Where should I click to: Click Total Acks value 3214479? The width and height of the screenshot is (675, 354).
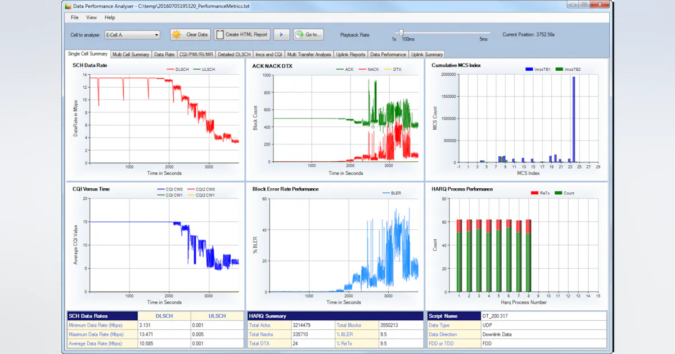(312, 325)
